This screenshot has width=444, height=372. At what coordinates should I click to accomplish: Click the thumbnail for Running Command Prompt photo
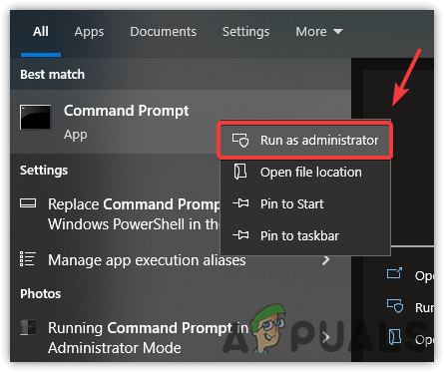click(x=28, y=327)
